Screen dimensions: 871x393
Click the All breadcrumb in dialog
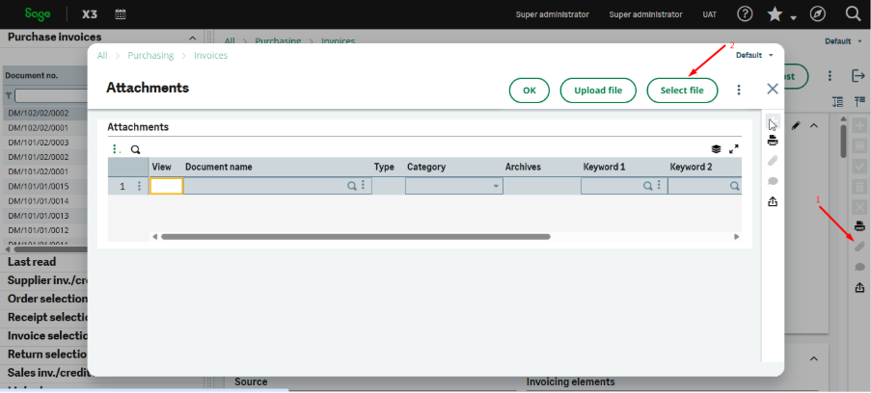click(102, 56)
